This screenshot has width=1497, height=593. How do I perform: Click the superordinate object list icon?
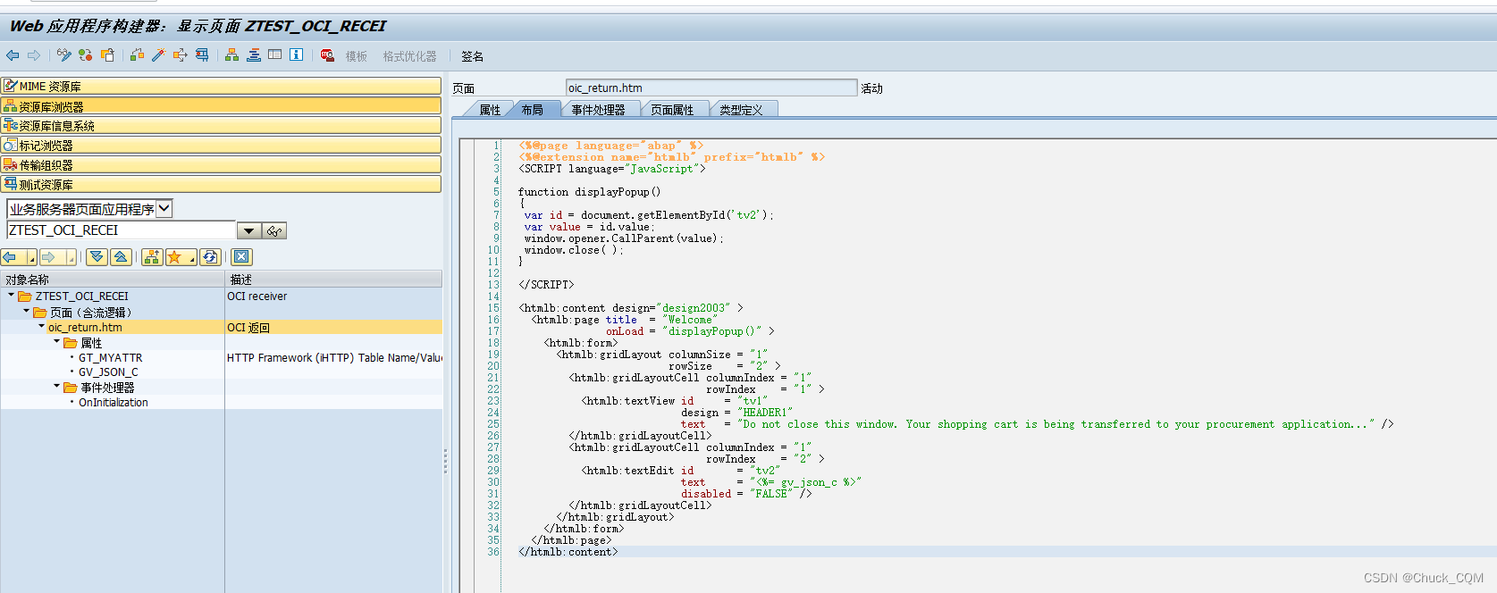click(x=152, y=257)
